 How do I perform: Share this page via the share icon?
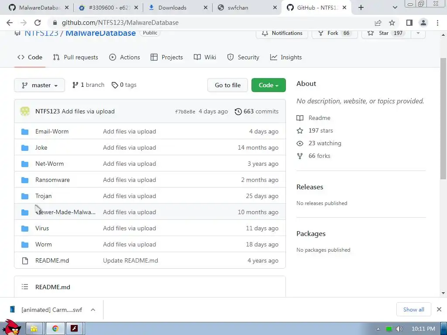coord(378,23)
